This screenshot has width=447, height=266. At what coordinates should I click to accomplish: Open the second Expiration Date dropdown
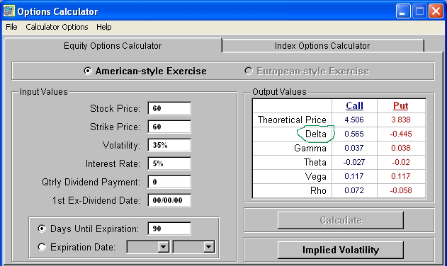[x=209, y=247]
